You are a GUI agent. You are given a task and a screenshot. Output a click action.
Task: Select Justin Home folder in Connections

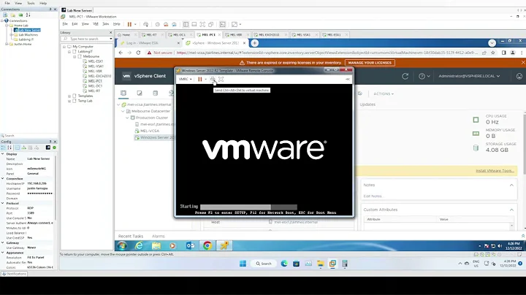tap(23, 45)
